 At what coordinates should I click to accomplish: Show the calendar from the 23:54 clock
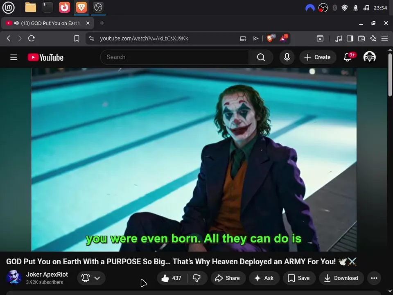coord(380,8)
